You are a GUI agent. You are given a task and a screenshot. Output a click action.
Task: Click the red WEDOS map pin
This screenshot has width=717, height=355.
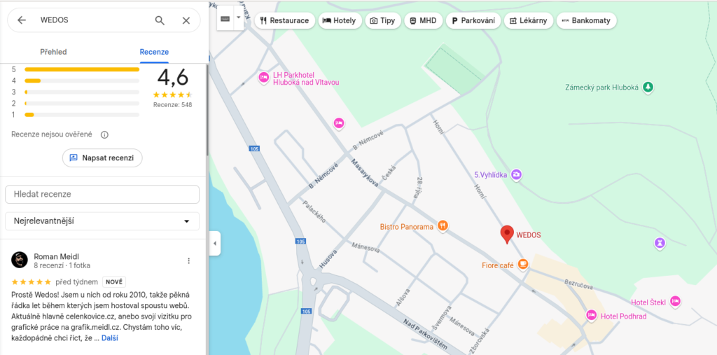(x=507, y=235)
